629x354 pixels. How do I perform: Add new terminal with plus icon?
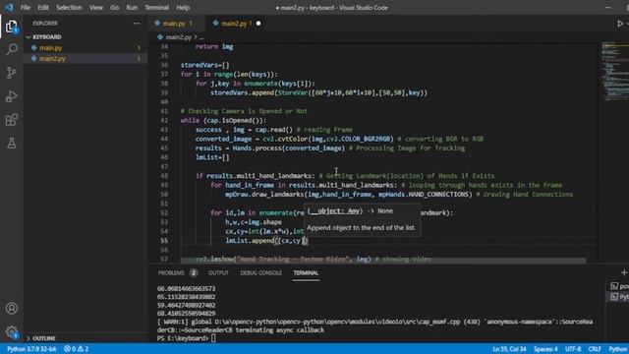[x=624, y=272]
